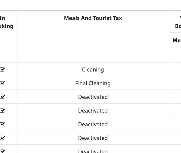Click the Cleaning cell
Image resolution: width=181 pixels, height=153 pixels.
[x=93, y=69]
